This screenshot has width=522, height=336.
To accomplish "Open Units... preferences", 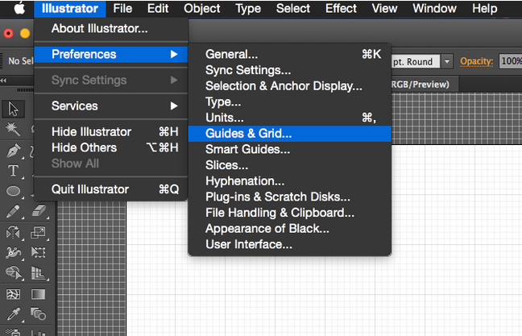I will (290, 118).
